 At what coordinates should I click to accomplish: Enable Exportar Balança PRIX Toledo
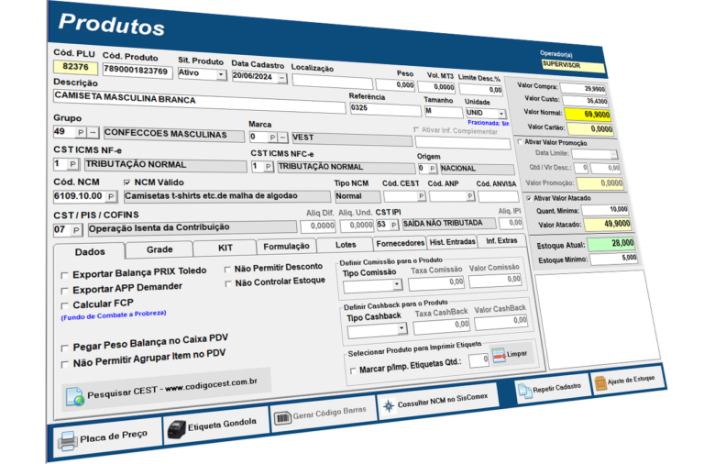point(65,275)
